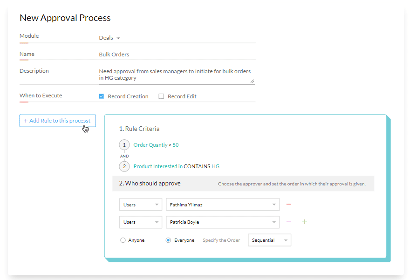Click the description textarea resize handle
The height and width of the screenshot is (280, 409).
click(252, 81)
